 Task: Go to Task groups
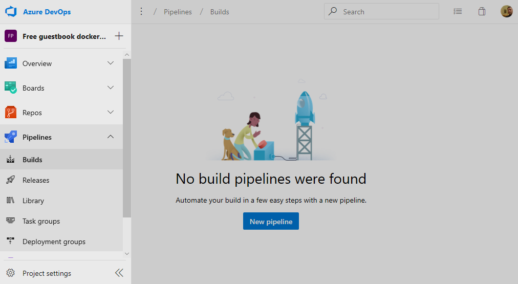tap(41, 221)
